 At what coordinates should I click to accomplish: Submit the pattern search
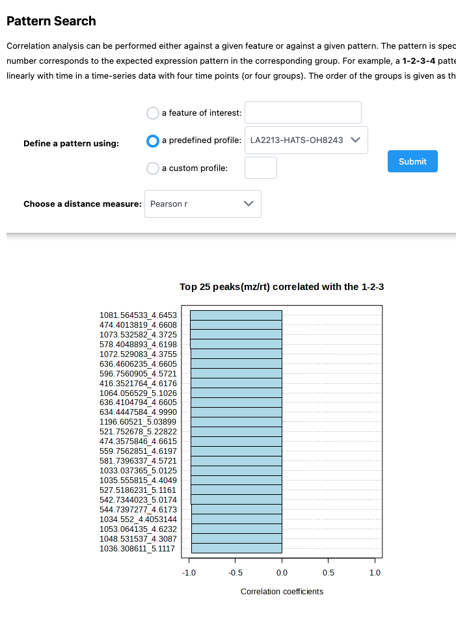[x=412, y=161]
